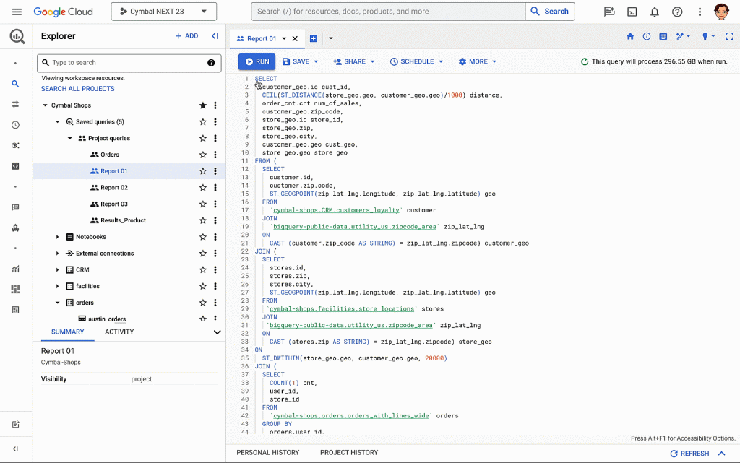Collapse the orders dataset node

(x=58, y=303)
